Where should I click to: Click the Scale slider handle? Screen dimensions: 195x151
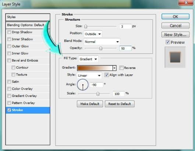tap(98, 94)
